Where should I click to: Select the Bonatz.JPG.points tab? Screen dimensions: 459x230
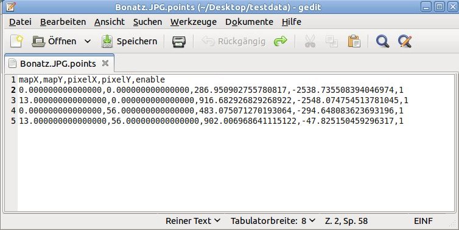click(58, 63)
